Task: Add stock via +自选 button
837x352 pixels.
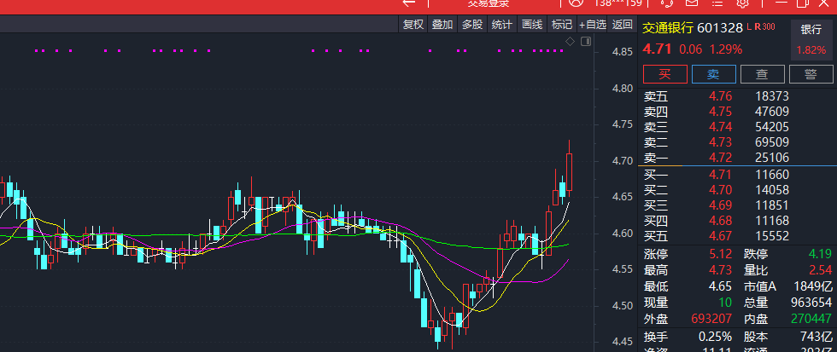Action: [593, 25]
